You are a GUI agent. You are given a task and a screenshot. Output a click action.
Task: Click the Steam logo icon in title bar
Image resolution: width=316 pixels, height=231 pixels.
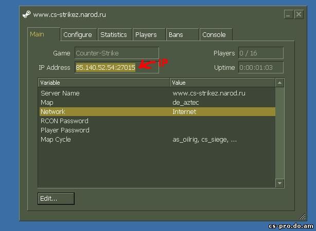point(27,14)
